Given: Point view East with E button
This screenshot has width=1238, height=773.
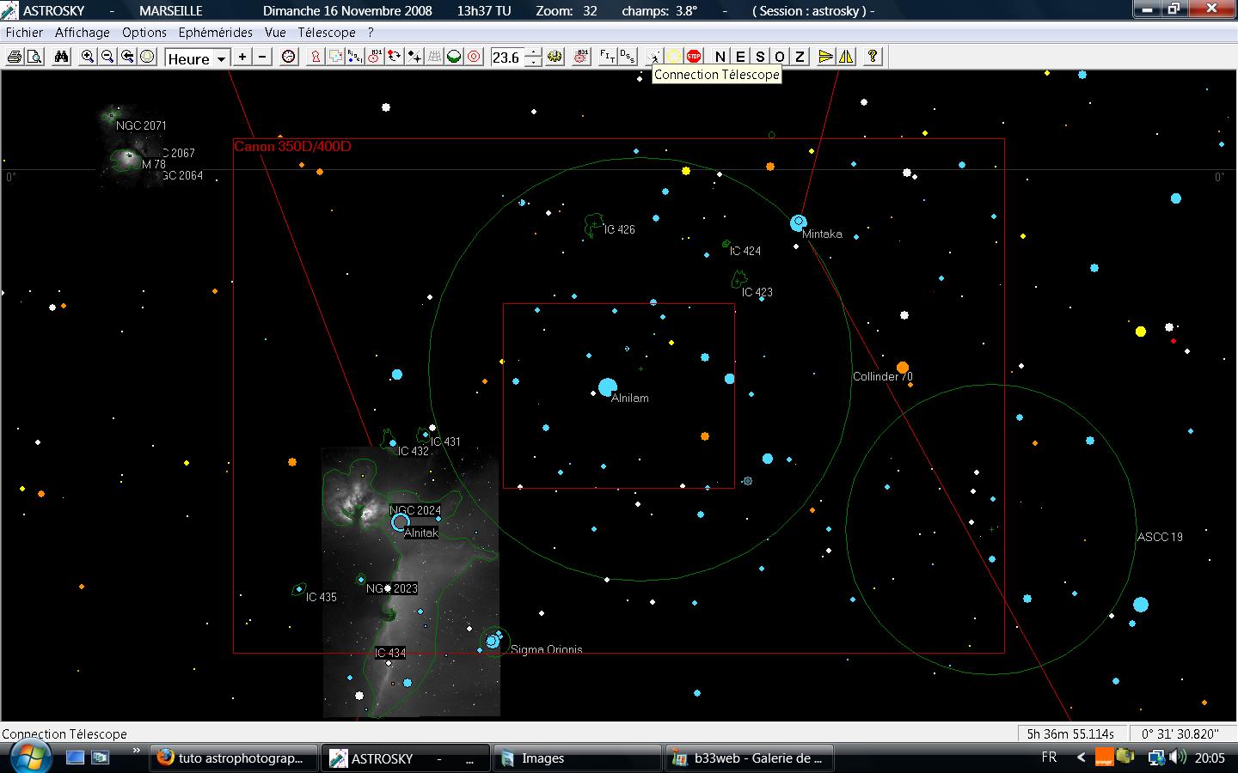Looking at the screenshot, I should pos(740,57).
